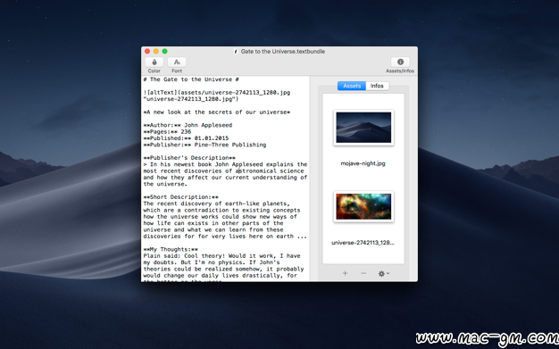Click the '**Author:** John Appleseed' line

188,125
